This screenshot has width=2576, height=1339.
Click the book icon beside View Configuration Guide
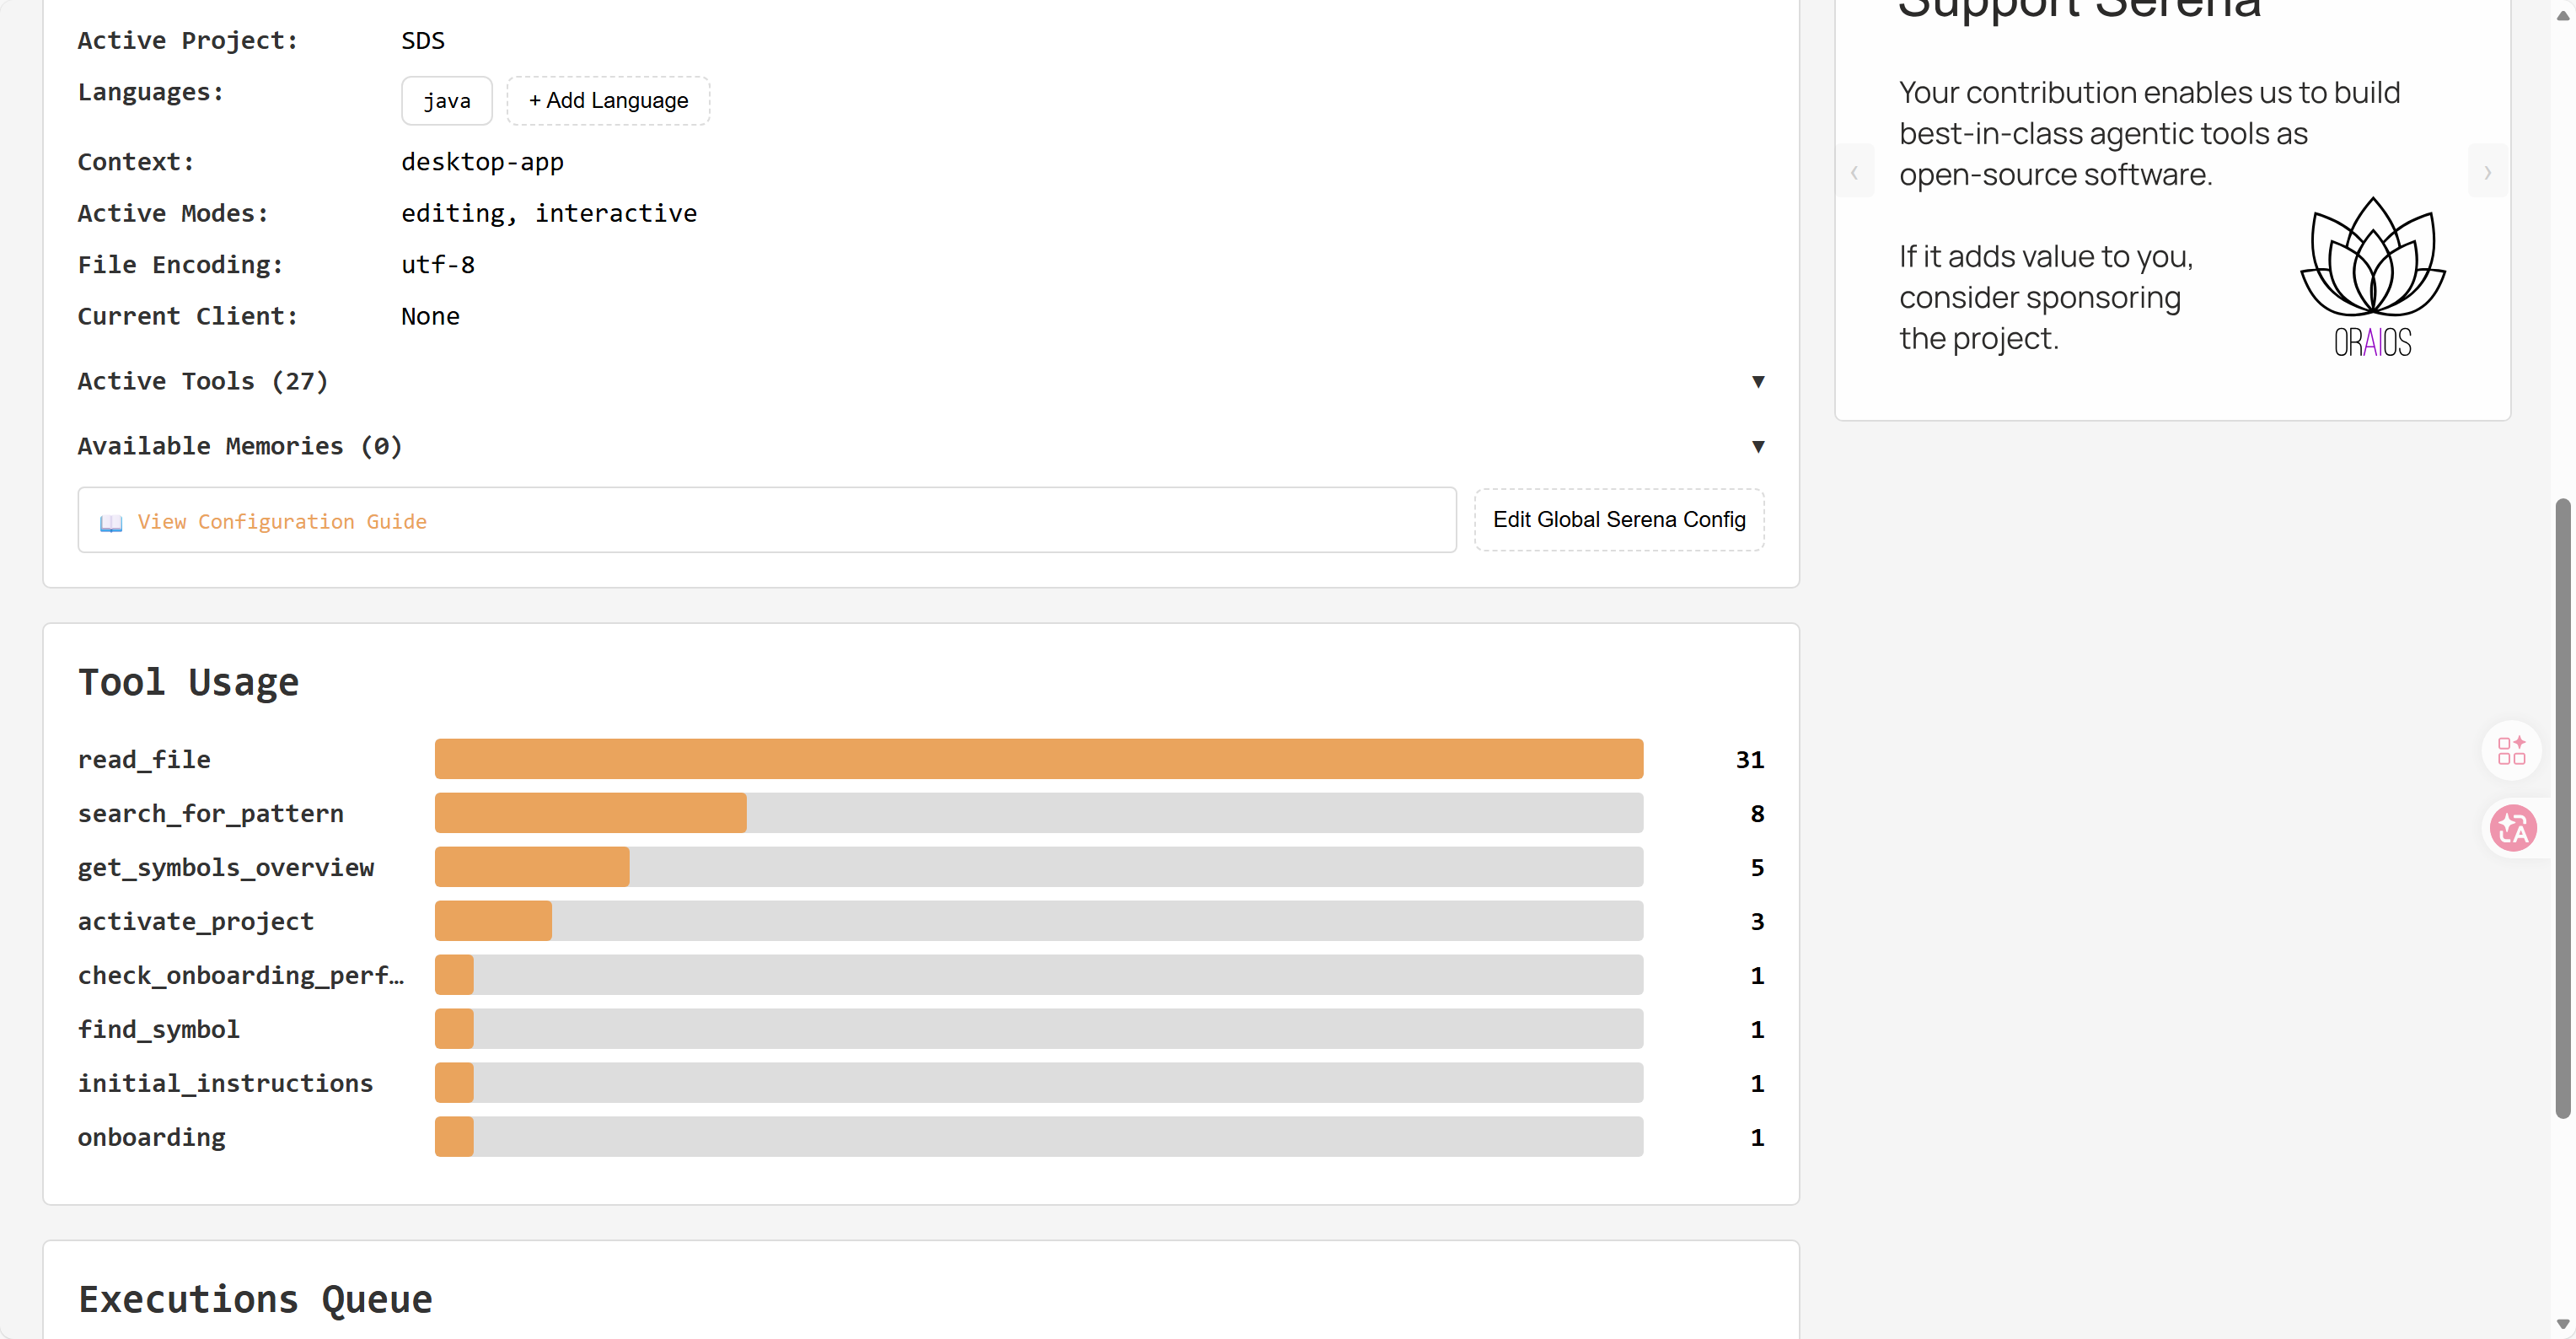(x=111, y=522)
